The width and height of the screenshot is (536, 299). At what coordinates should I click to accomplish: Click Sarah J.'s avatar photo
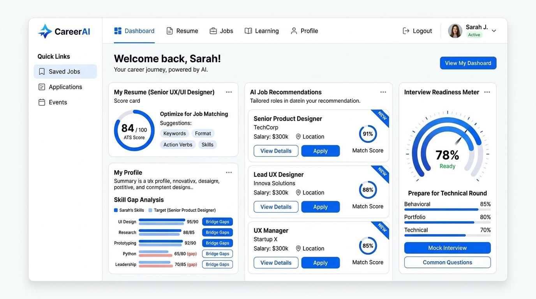click(x=455, y=31)
